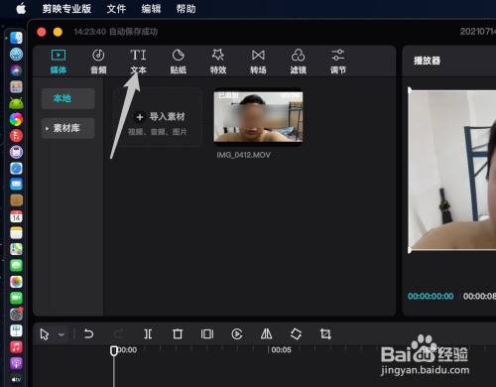This screenshot has width=496, height=387.
Task: Click the freeze frame tool
Action: tap(207, 333)
